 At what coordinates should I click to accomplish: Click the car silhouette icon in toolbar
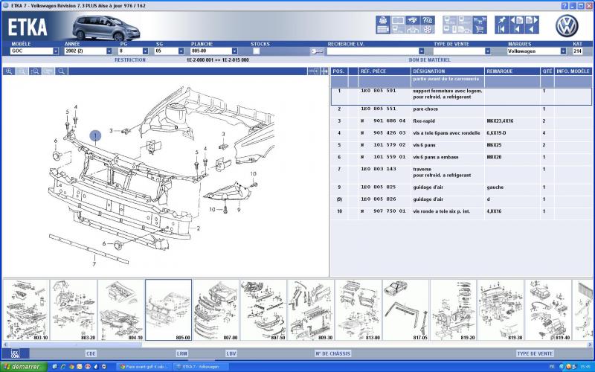[x=413, y=20]
